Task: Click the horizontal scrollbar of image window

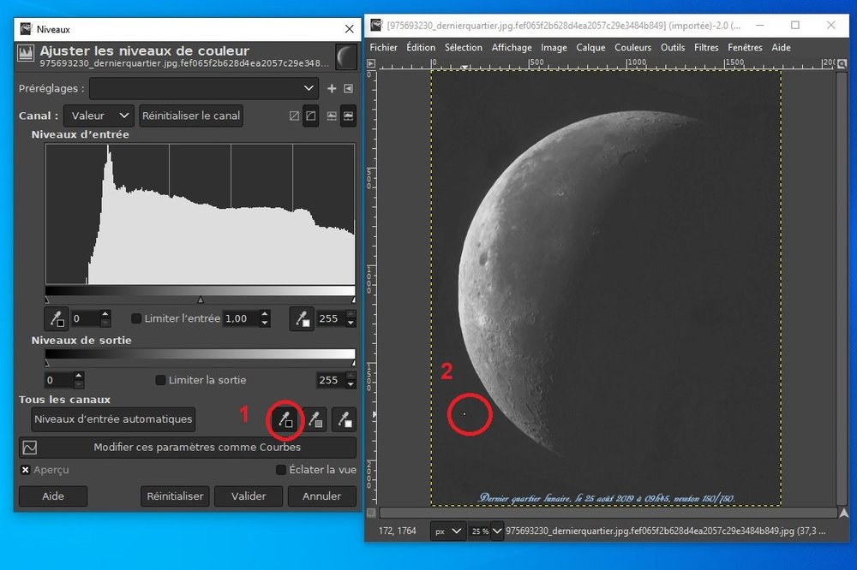Action: (608, 513)
